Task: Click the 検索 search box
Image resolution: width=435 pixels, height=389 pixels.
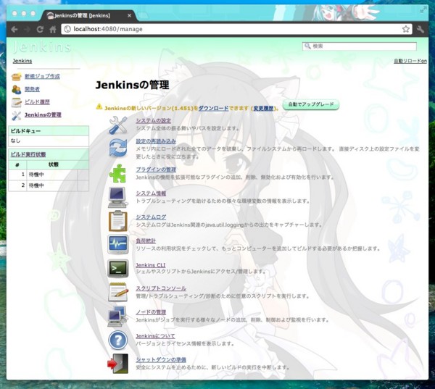Action: 360,46
